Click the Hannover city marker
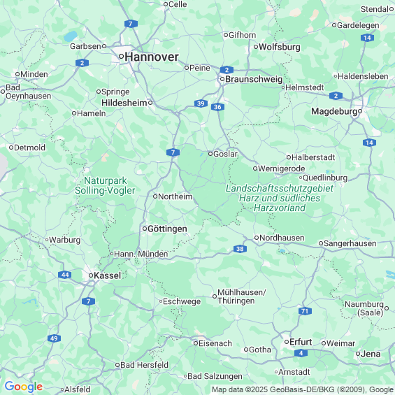This screenshot has height=395, width=395. (121, 56)
